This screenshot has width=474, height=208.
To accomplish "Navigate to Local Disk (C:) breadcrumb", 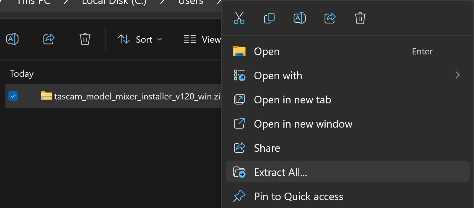I will [x=114, y=2].
